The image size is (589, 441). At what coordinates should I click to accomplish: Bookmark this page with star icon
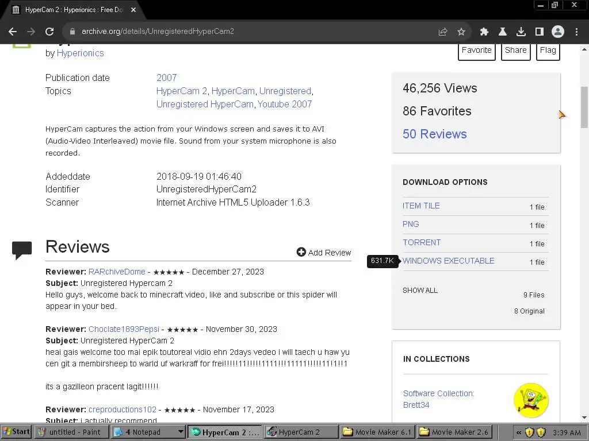(461, 32)
